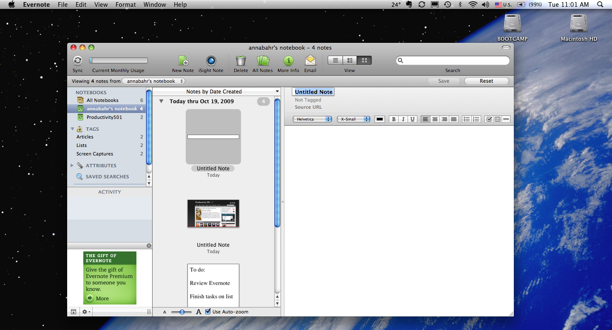Click the Sync icon in the toolbar
This screenshot has width=612, height=330.
[78, 60]
